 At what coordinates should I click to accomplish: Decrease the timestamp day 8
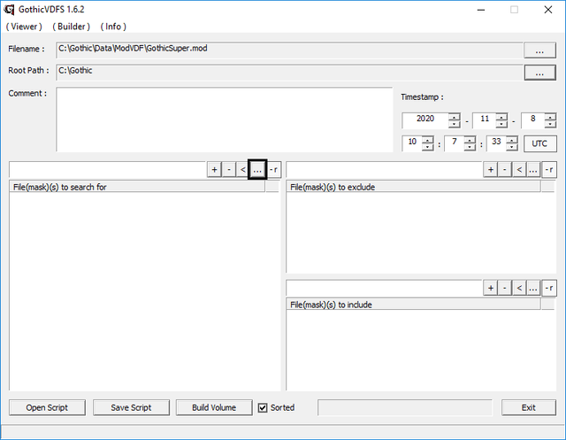(550, 124)
